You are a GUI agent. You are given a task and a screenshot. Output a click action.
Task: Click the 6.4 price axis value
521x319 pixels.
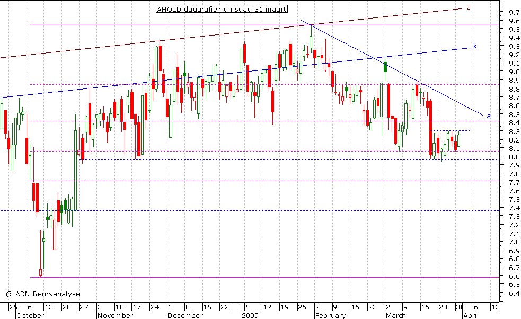click(514, 294)
